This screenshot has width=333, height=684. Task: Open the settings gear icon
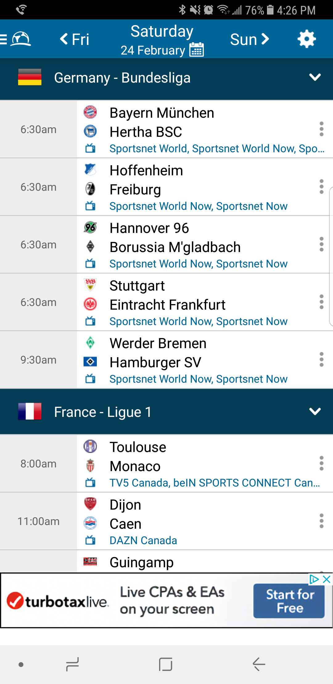(306, 39)
